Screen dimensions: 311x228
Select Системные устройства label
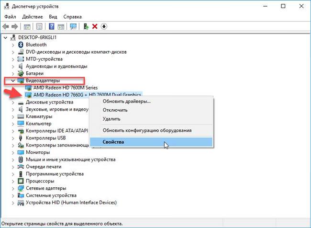point(51,195)
